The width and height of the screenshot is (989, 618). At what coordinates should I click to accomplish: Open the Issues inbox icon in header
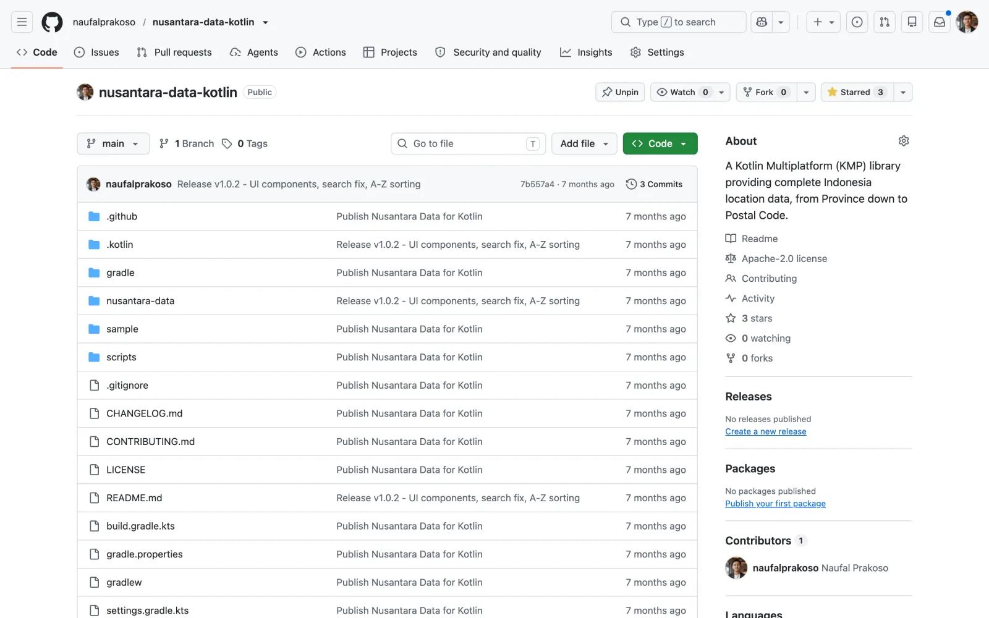tap(857, 22)
